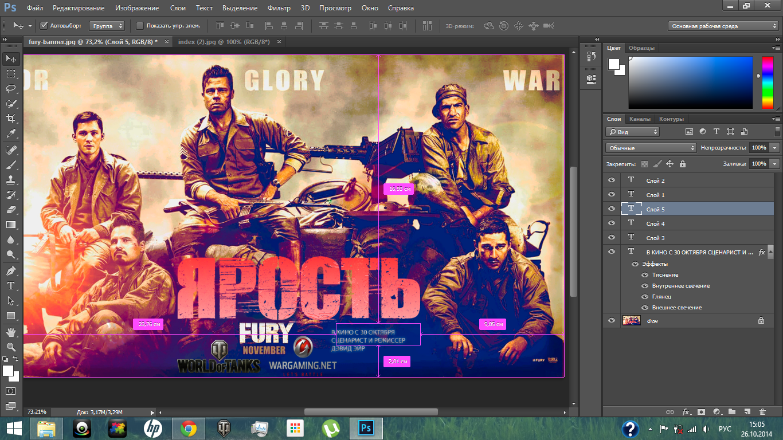Click the link layers chain icon

coord(670,411)
